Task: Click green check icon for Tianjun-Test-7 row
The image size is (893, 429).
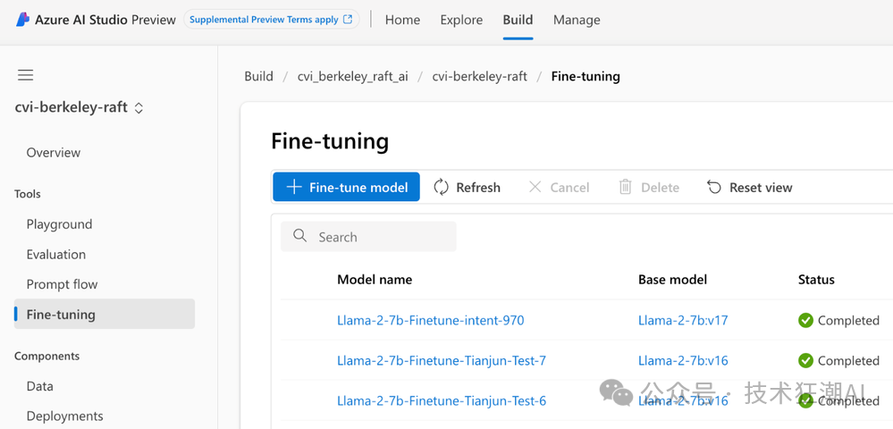Action: 805,361
